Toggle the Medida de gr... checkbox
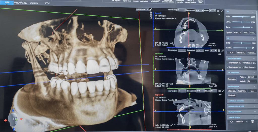The image size is (258, 132). coord(243,63)
